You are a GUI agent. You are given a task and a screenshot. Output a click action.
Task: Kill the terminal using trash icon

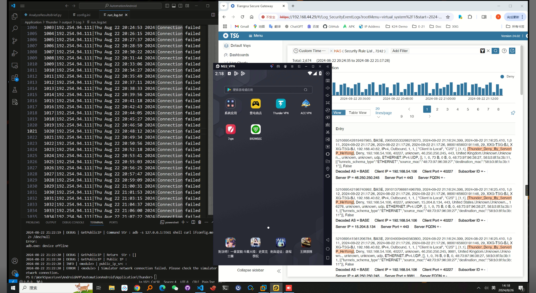point(200,222)
